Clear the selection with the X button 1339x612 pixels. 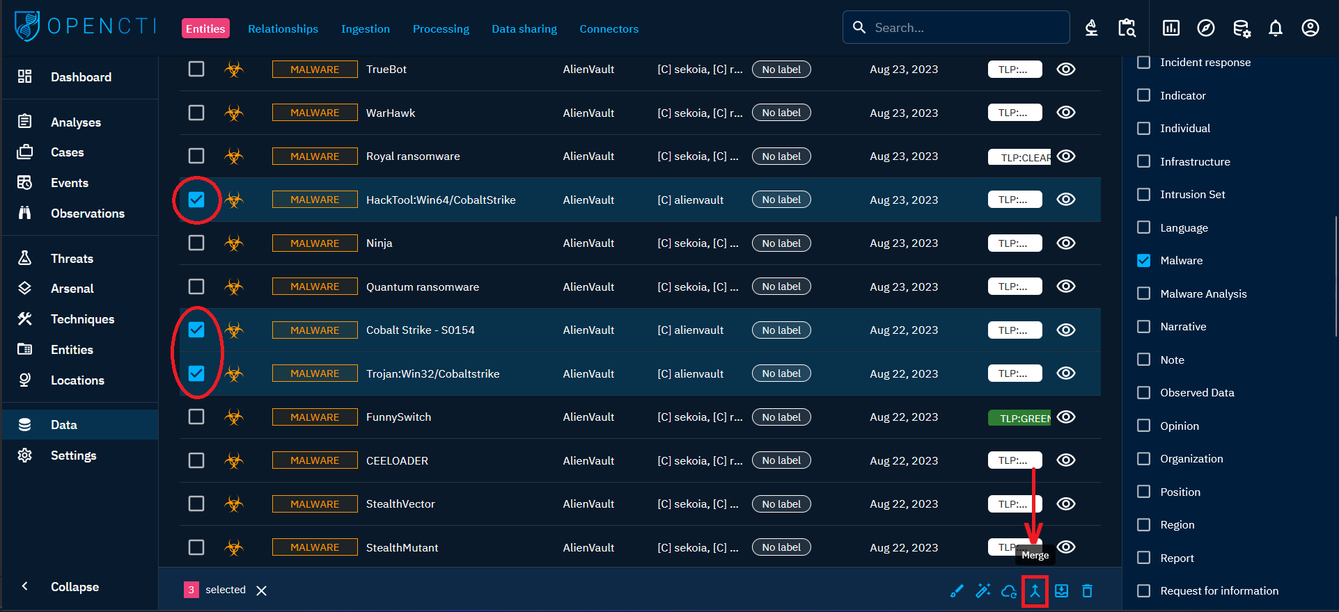pyautogui.click(x=261, y=590)
